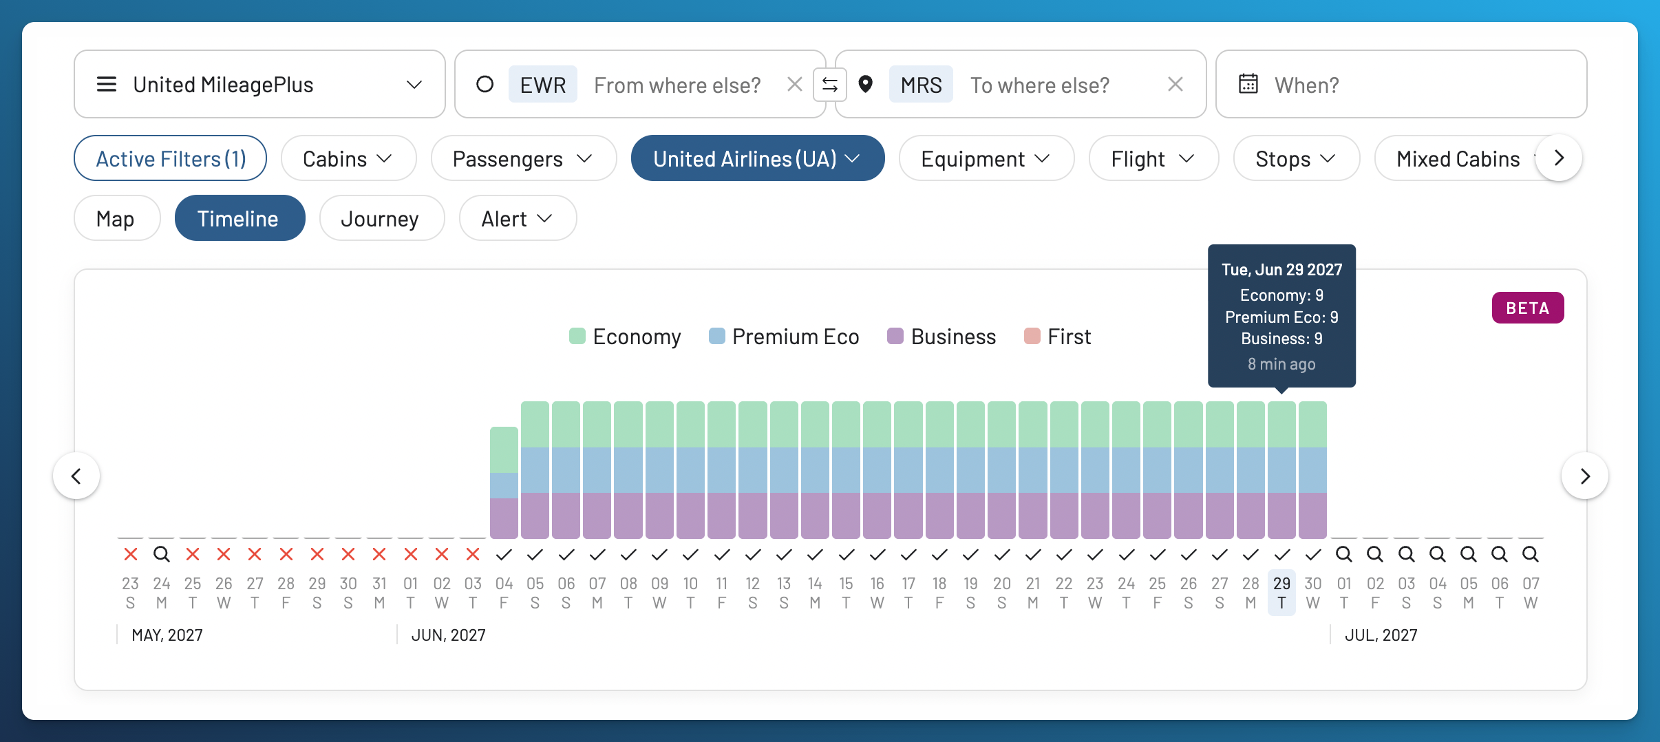1660x742 pixels.
Task: Click the origin circle icon
Action: [x=485, y=84]
